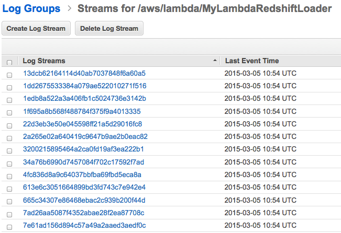Screen dimensions: 341x233
Task: Click the Streams for /aws/lambda/MyLambdaRedshiftLoader title
Action: [204, 9]
